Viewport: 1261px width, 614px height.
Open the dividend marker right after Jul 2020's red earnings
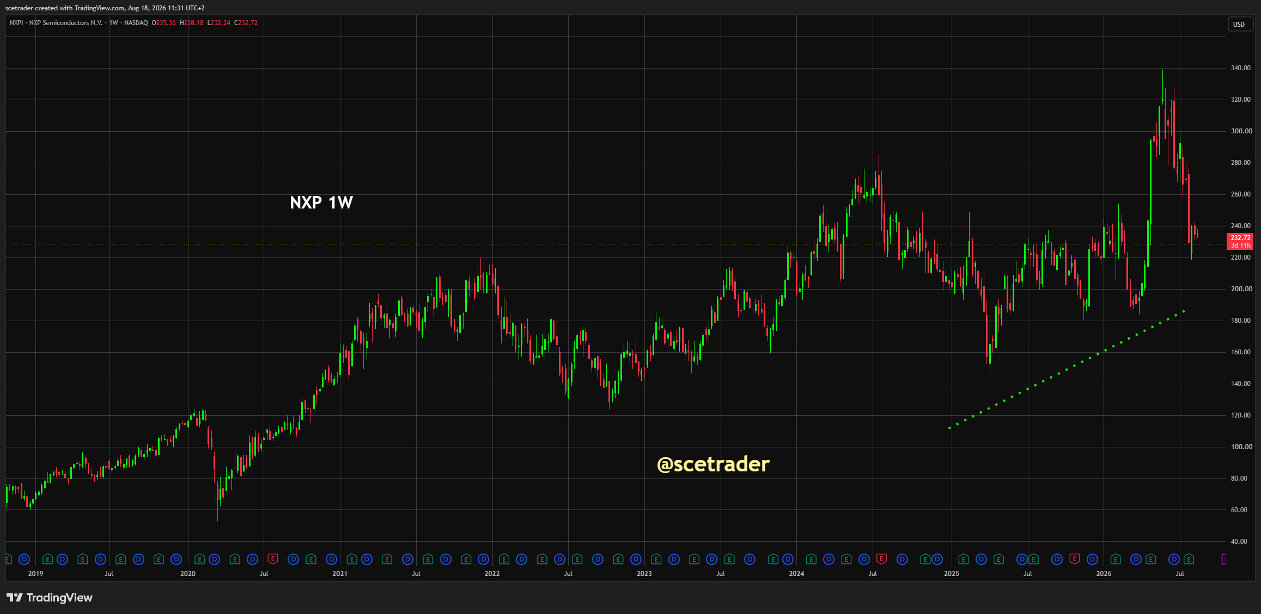[293, 558]
